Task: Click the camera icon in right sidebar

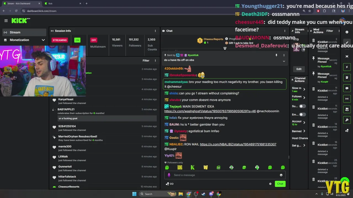Action: pos(347,109)
